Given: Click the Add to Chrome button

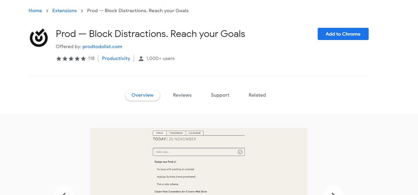Looking at the screenshot, I should click(x=343, y=34).
